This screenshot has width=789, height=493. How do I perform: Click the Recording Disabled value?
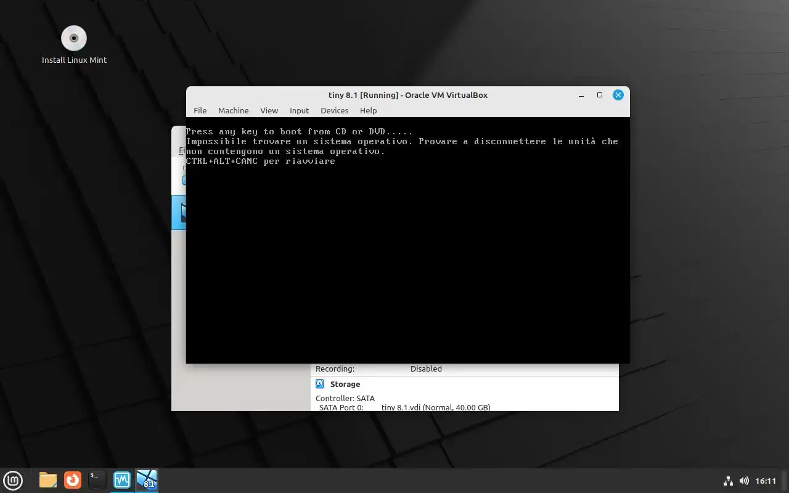click(426, 369)
